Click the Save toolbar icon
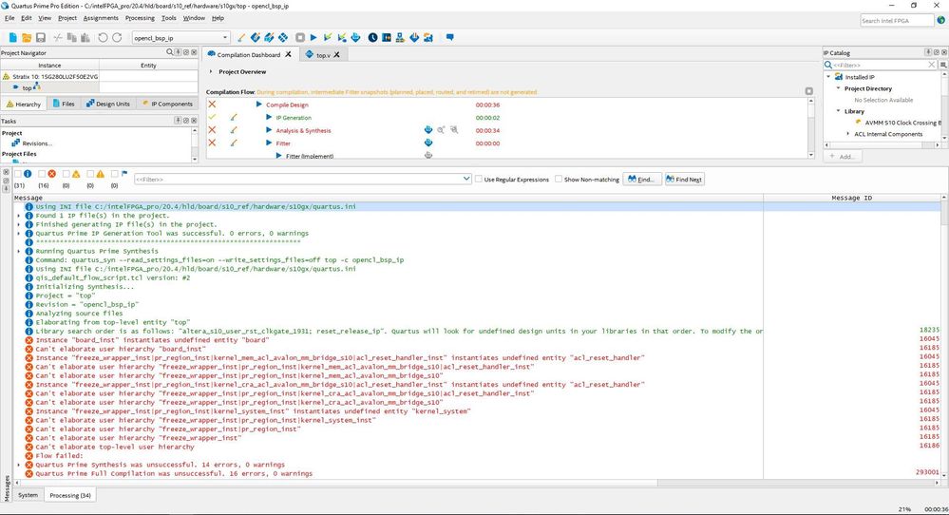The height and width of the screenshot is (515, 949). coord(40,38)
